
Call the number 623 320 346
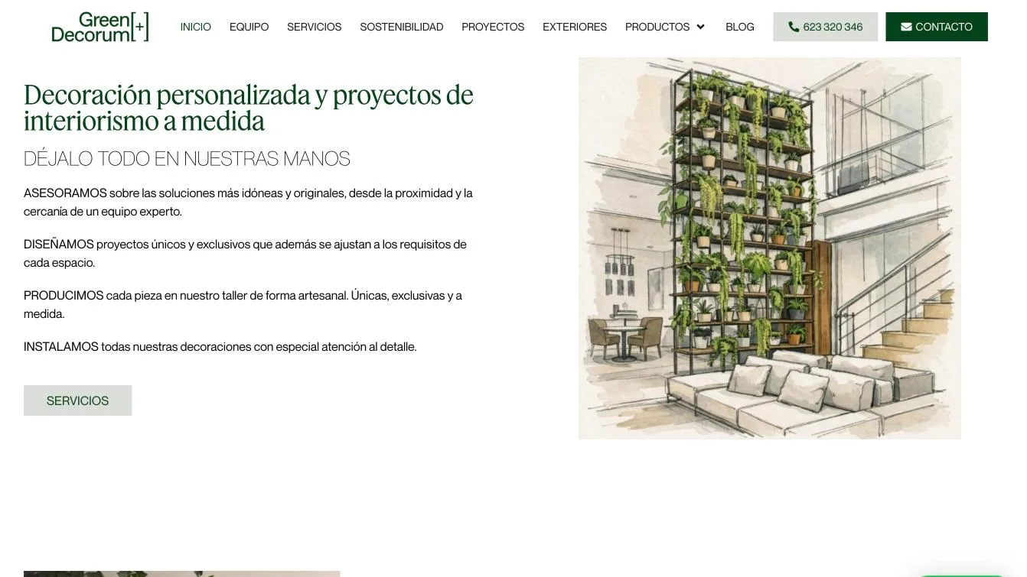pos(826,27)
